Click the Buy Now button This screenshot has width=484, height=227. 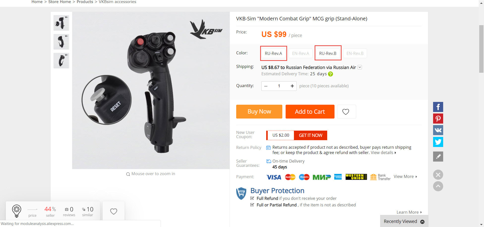tap(259, 111)
